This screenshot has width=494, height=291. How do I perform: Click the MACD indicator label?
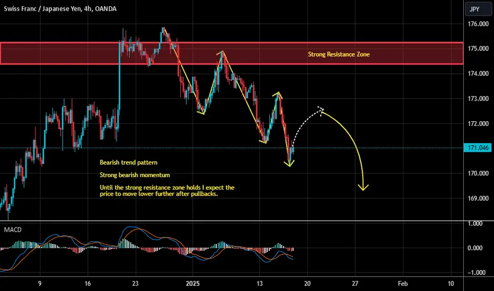click(x=13, y=230)
